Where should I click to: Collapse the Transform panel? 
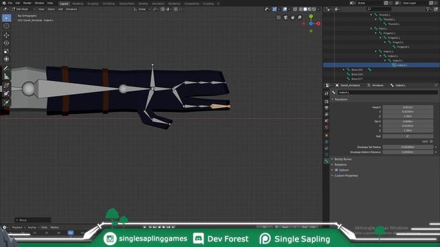click(x=341, y=99)
